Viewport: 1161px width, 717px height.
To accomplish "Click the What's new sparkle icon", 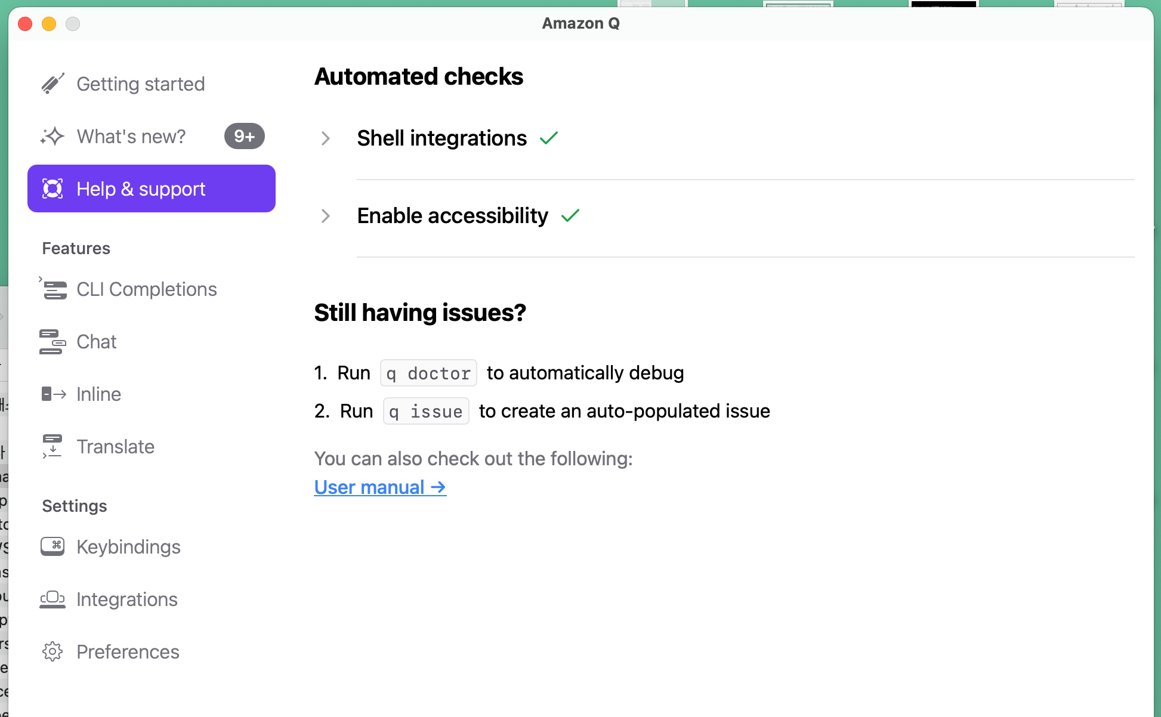I will coord(53,137).
